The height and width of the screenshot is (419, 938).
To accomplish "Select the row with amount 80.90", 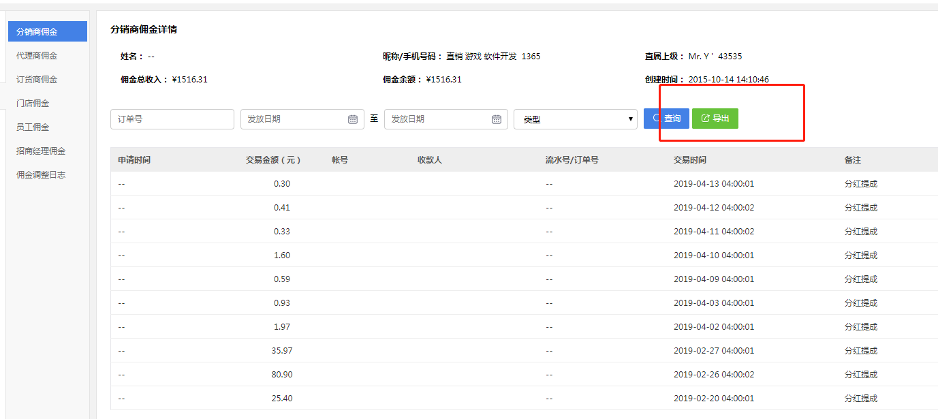I will (x=282, y=375).
